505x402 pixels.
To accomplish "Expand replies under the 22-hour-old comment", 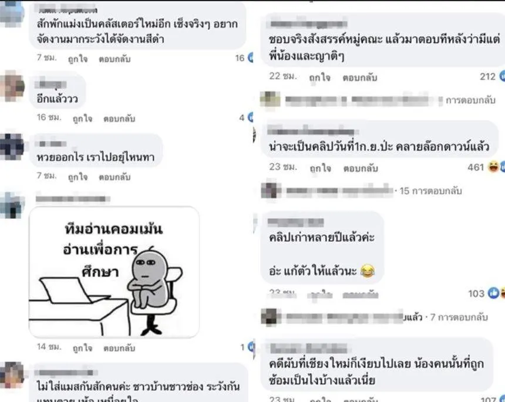I will 470,100.
